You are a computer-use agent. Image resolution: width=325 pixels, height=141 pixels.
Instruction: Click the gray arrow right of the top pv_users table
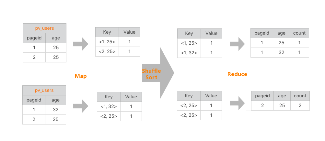80,44
